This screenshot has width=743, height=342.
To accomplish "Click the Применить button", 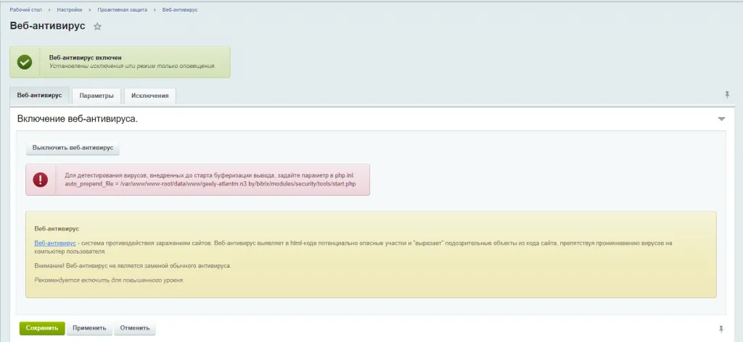I will click(x=89, y=328).
